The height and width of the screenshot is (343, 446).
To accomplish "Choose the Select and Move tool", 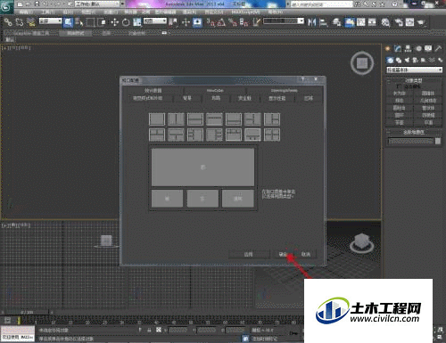I will [x=114, y=22].
